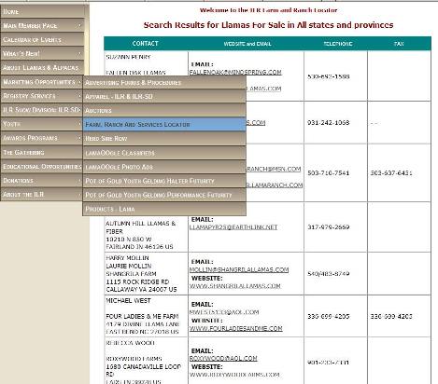The height and width of the screenshot is (384, 438).
Task: Expand the Youth submenu arrow
Action: 79,124
